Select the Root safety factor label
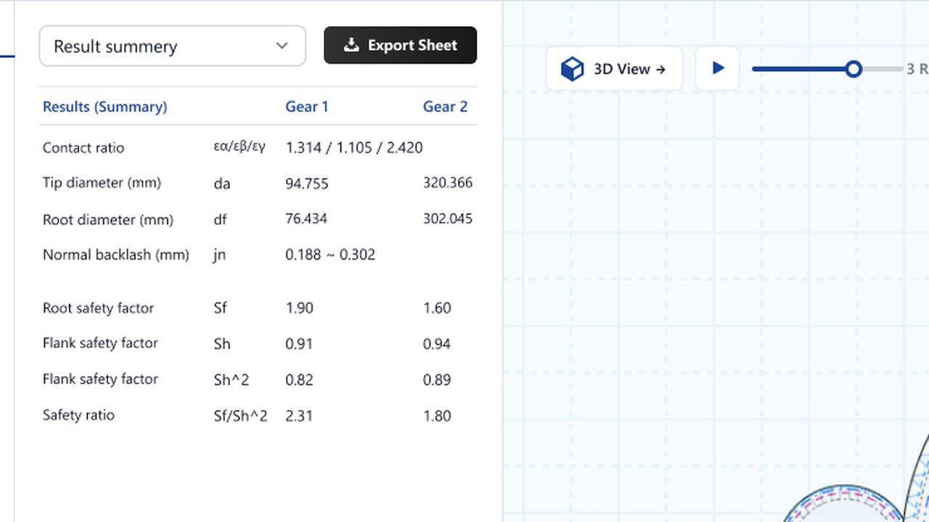The height and width of the screenshot is (522, 929). tap(98, 308)
